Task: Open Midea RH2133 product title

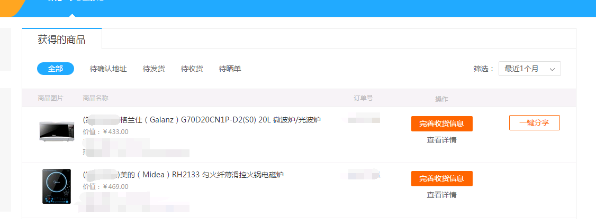Action: click(x=183, y=175)
